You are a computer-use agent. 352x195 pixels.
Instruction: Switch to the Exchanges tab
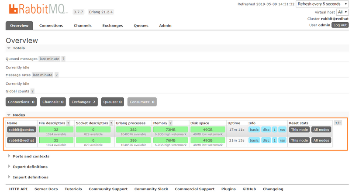113,26
